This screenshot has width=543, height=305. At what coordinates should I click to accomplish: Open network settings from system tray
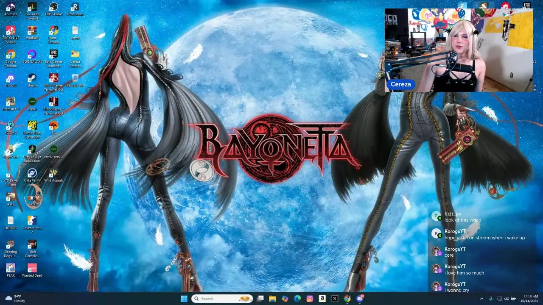(x=499, y=299)
